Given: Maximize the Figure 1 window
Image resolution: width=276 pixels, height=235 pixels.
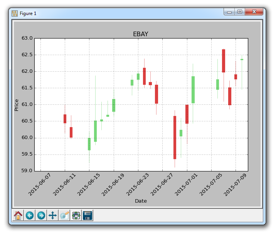Looking at the screenshot, I should click(240, 12).
